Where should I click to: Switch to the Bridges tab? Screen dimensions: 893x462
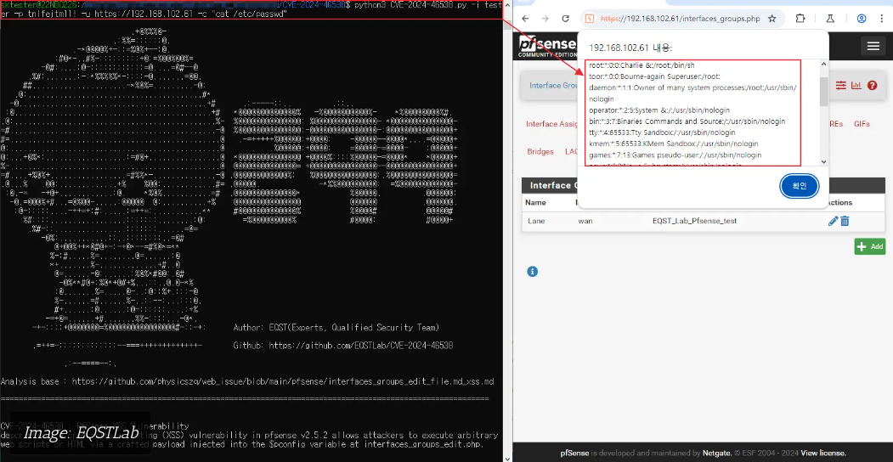tap(540, 152)
